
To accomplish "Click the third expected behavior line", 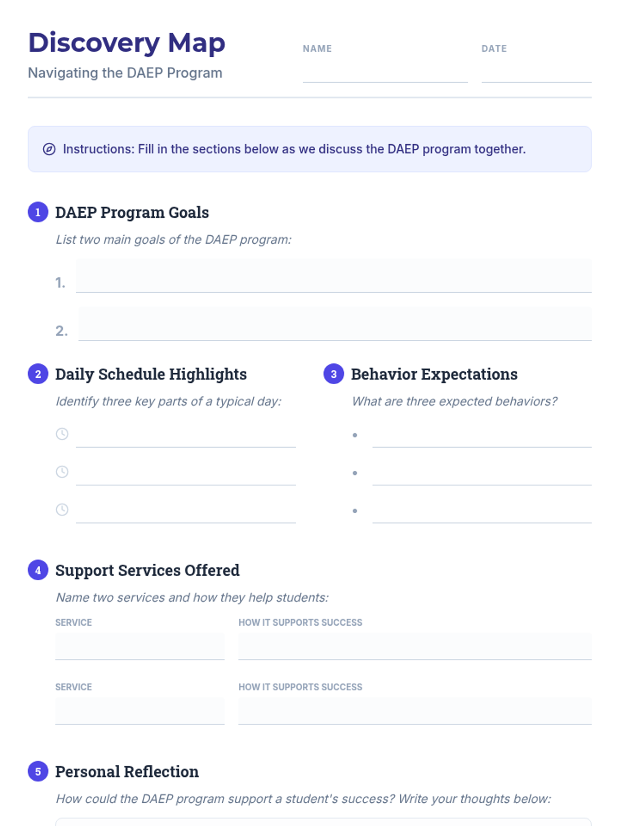I will (482, 511).
